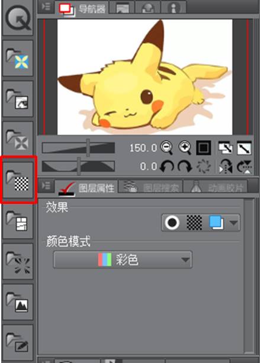Switch to the 图层属性 tab

86,188
